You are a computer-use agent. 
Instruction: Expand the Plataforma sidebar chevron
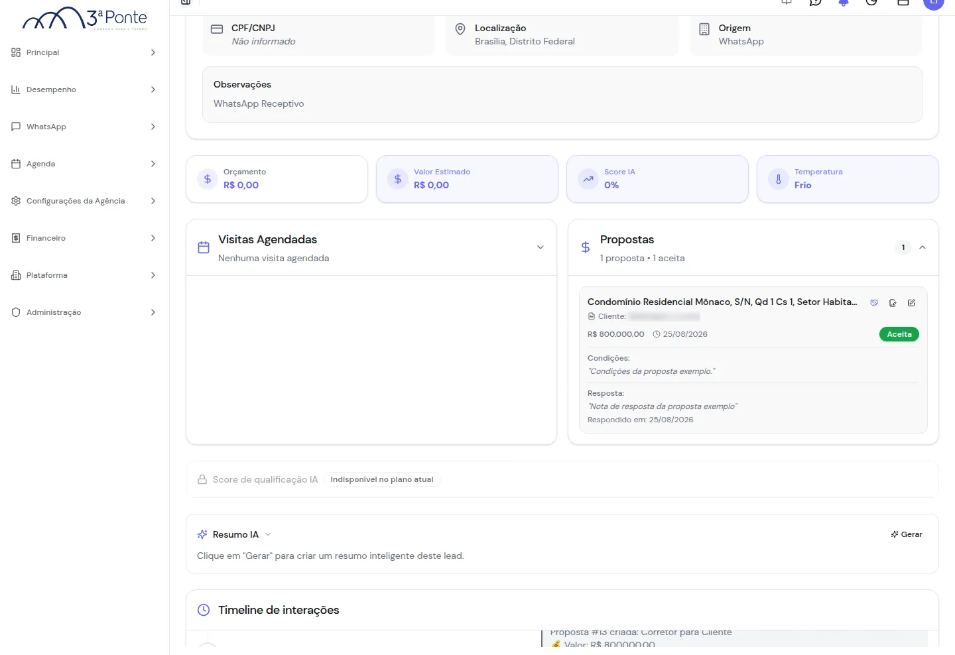click(x=153, y=275)
